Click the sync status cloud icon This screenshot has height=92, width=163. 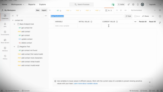[113, 5]
